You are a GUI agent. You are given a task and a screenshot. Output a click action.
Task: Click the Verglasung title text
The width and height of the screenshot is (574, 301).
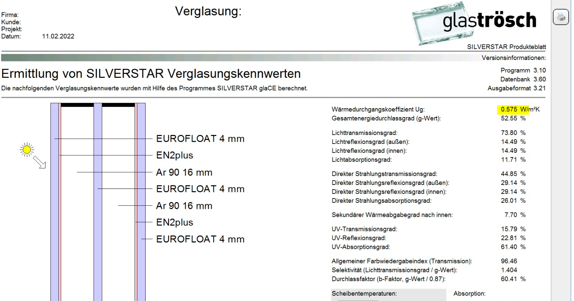point(208,11)
